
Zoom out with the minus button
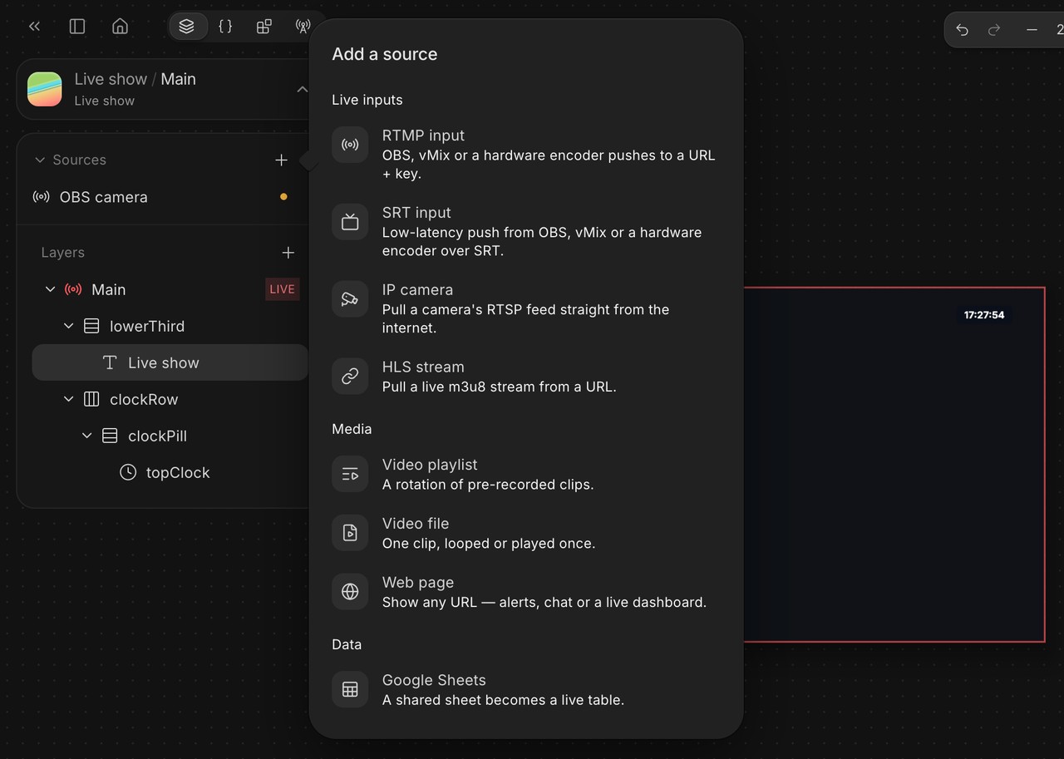tap(1032, 30)
